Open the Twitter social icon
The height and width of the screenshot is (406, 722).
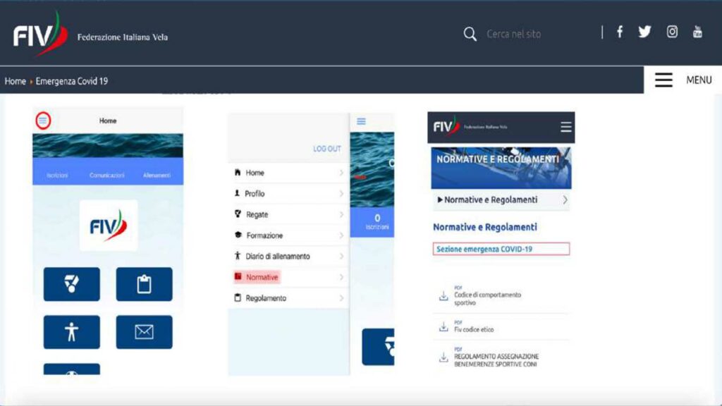click(644, 32)
